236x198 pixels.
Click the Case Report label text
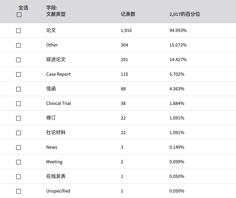[x=58, y=74]
